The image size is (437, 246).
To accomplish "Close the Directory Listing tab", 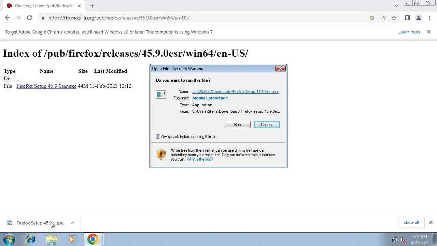I will [79, 6].
